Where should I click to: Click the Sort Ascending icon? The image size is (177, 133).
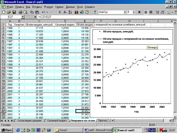(x=70, y=12)
